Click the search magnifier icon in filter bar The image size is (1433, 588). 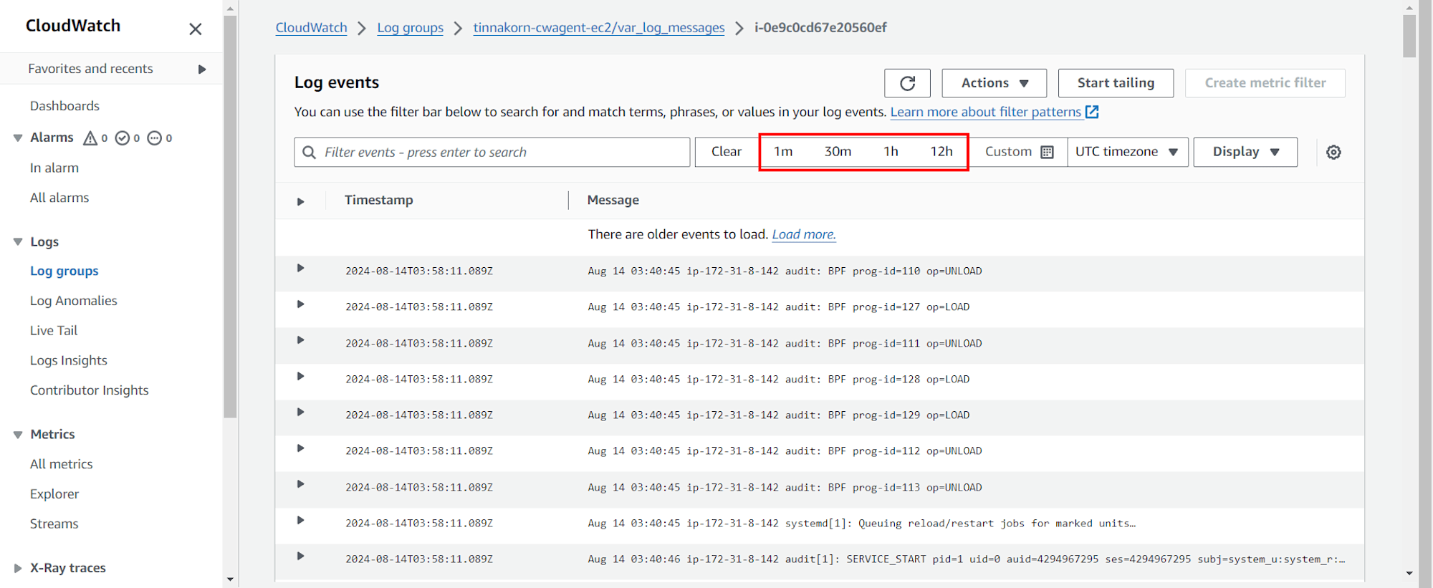point(309,152)
